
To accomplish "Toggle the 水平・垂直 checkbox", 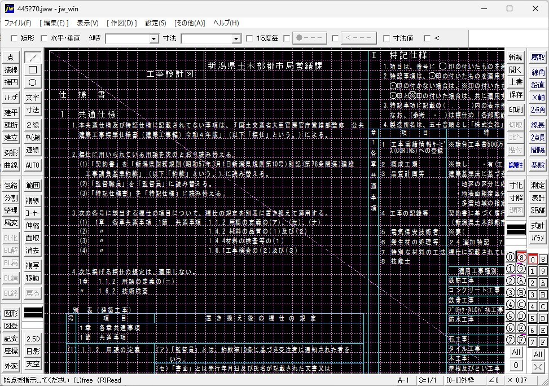I will click(x=44, y=38).
